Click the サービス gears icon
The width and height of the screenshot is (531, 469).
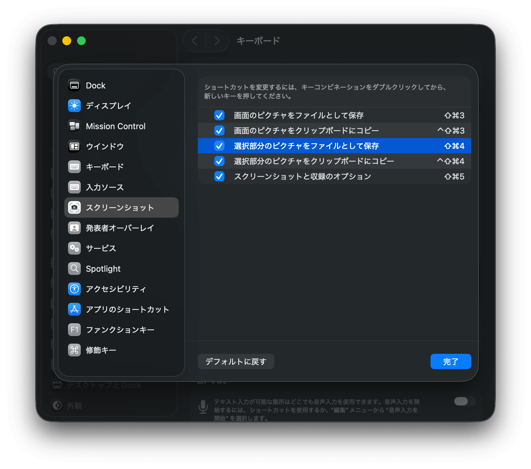tap(74, 248)
